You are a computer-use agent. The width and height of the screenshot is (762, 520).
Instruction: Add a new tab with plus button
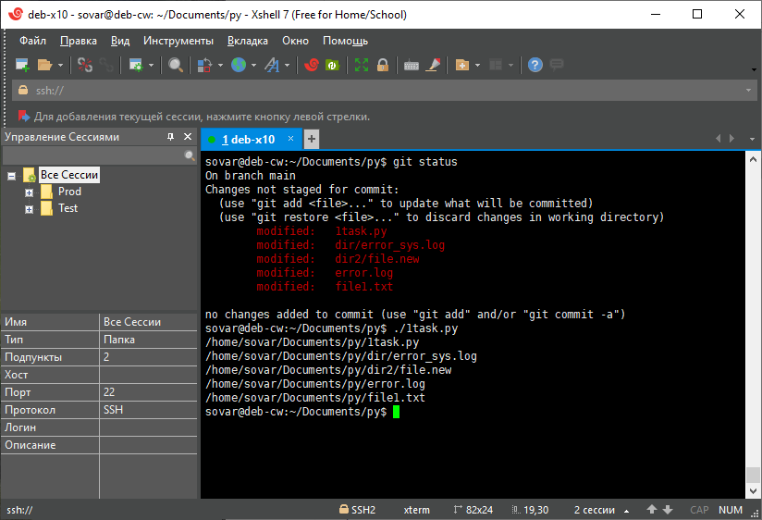pos(312,139)
